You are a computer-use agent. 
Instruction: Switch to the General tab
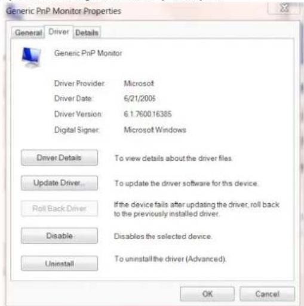click(x=28, y=33)
